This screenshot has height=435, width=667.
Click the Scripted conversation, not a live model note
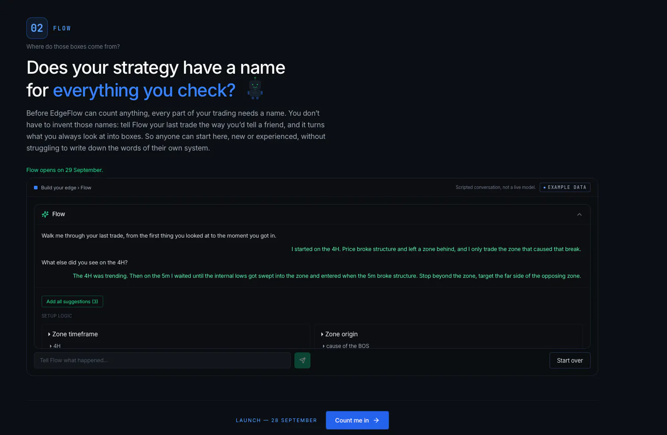coord(495,188)
